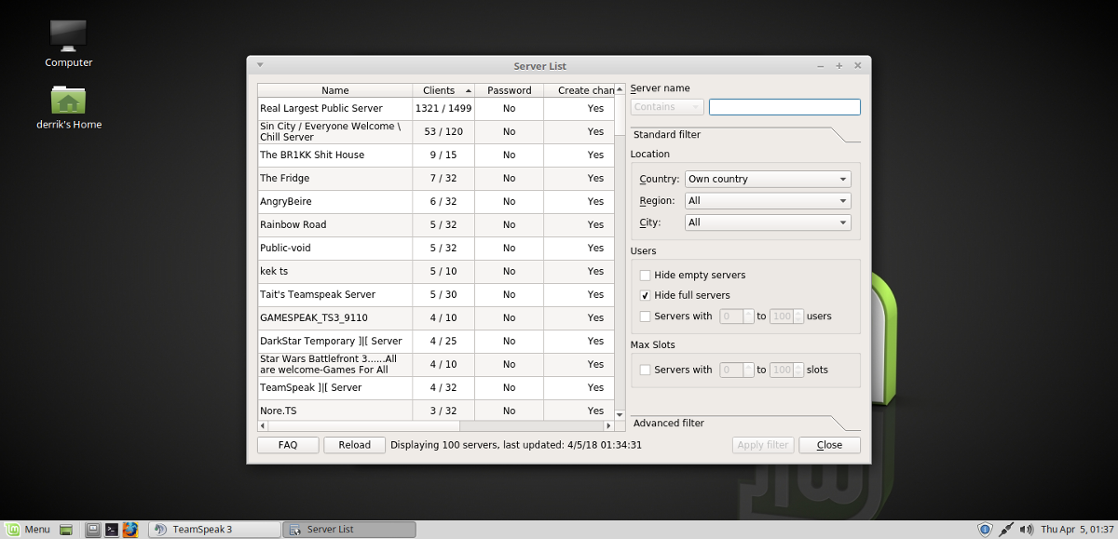Viewport: 1118px width, 539px height.
Task: Toggle Hide empty servers checkbox
Action: point(646,276)
